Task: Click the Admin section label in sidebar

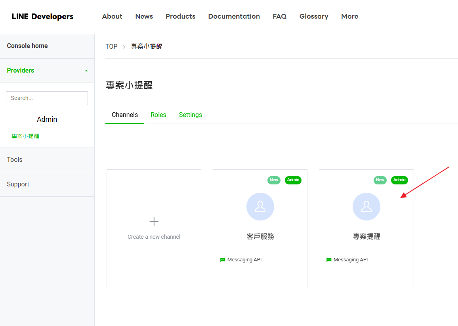Action: coord(47,119)
